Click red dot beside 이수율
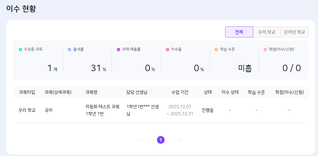This screenshot has height=156, width=318. click(167, 49)
